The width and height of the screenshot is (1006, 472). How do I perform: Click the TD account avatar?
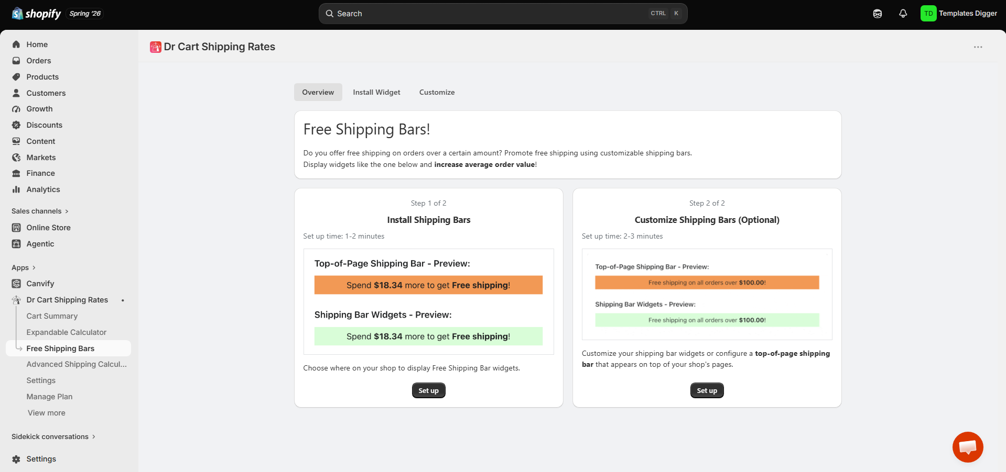point(928,14)
